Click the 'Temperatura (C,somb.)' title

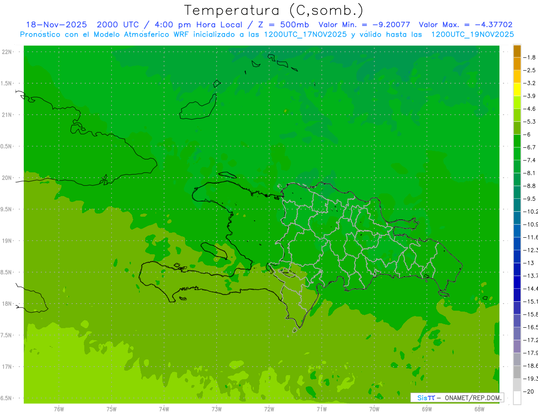click(x=274, y=10)
